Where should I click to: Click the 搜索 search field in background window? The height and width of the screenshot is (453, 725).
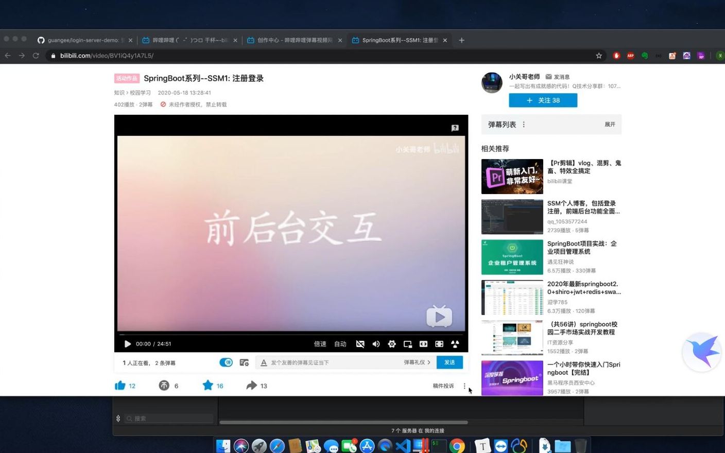[169, 419]
